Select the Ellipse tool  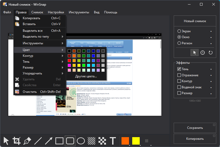81,141
